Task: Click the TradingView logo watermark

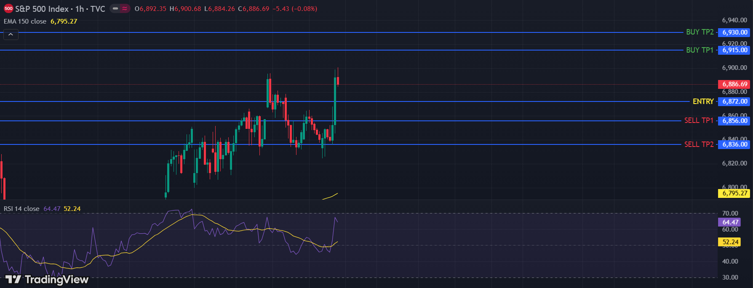Action: (x=47, y=280)
